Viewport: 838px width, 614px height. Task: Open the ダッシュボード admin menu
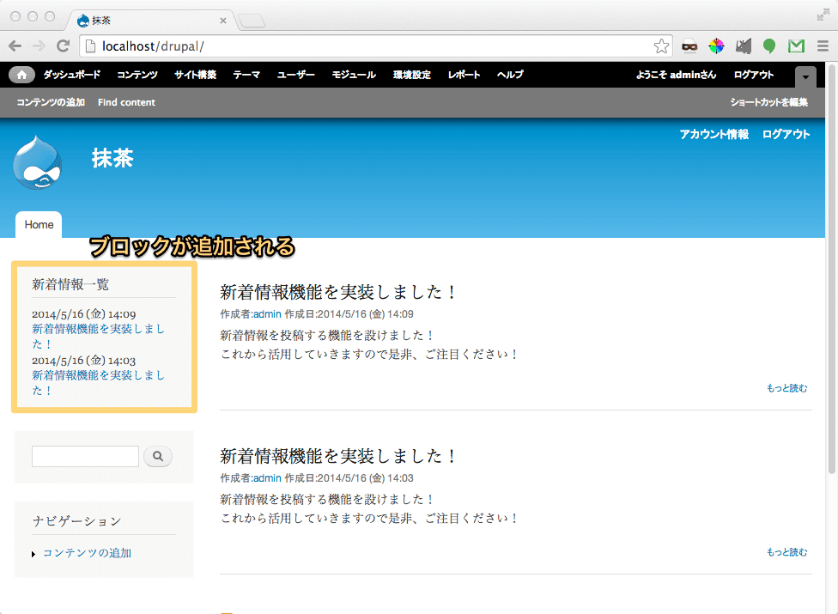(72, 75)
